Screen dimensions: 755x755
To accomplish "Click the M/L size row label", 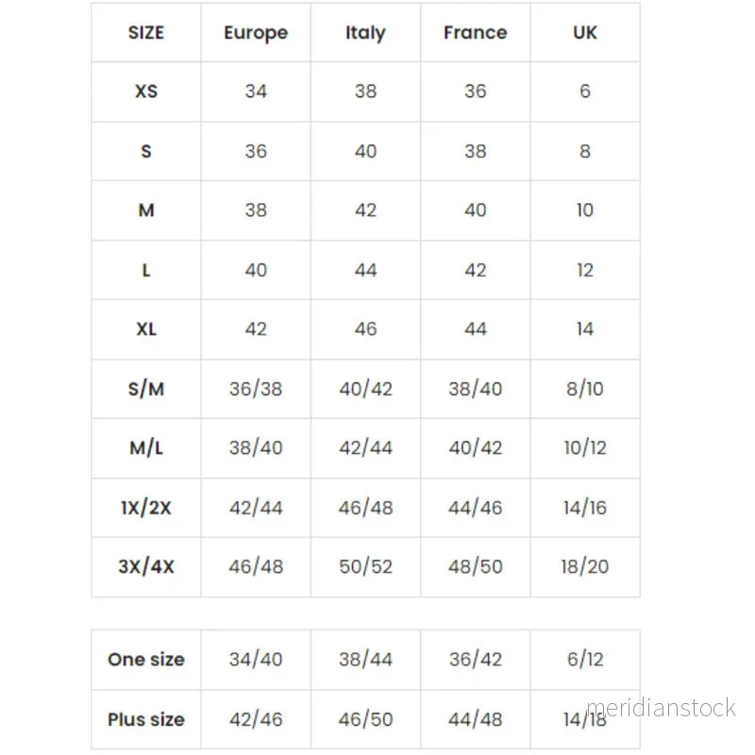I will tap(146, 447).
